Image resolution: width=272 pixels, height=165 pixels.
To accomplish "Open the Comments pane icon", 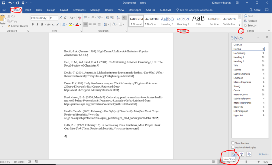I will (267, 10).
